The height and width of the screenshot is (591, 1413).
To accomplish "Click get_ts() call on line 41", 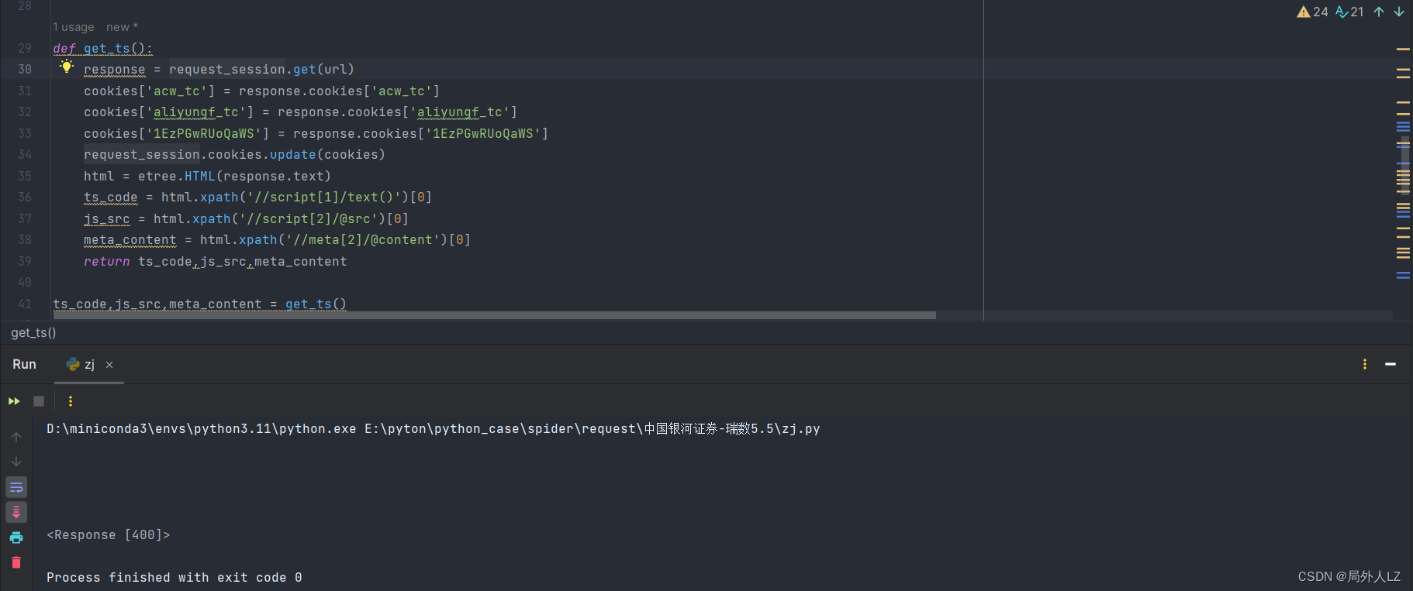I will 316,304.
